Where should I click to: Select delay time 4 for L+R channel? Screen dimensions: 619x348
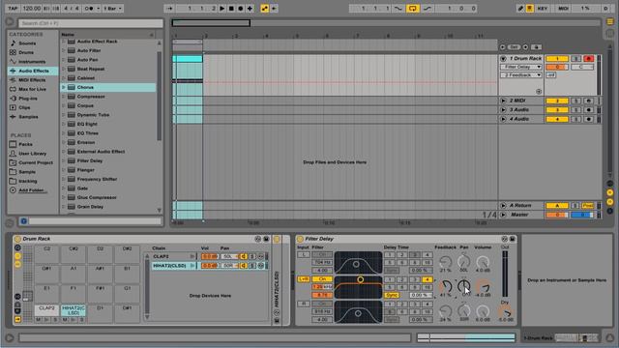[x=427, y=279]
